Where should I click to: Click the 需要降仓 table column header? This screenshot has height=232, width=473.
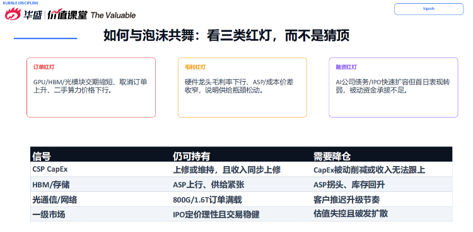coord(332,156)
